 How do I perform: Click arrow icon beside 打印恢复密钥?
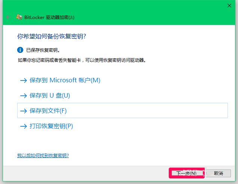pos(23,126)
